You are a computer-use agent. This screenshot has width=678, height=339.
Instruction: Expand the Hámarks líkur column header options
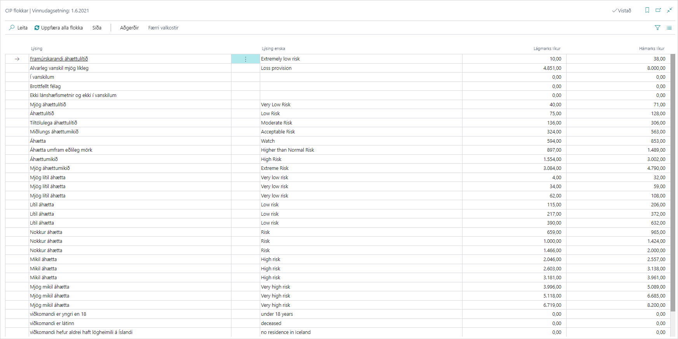[652, 48]
